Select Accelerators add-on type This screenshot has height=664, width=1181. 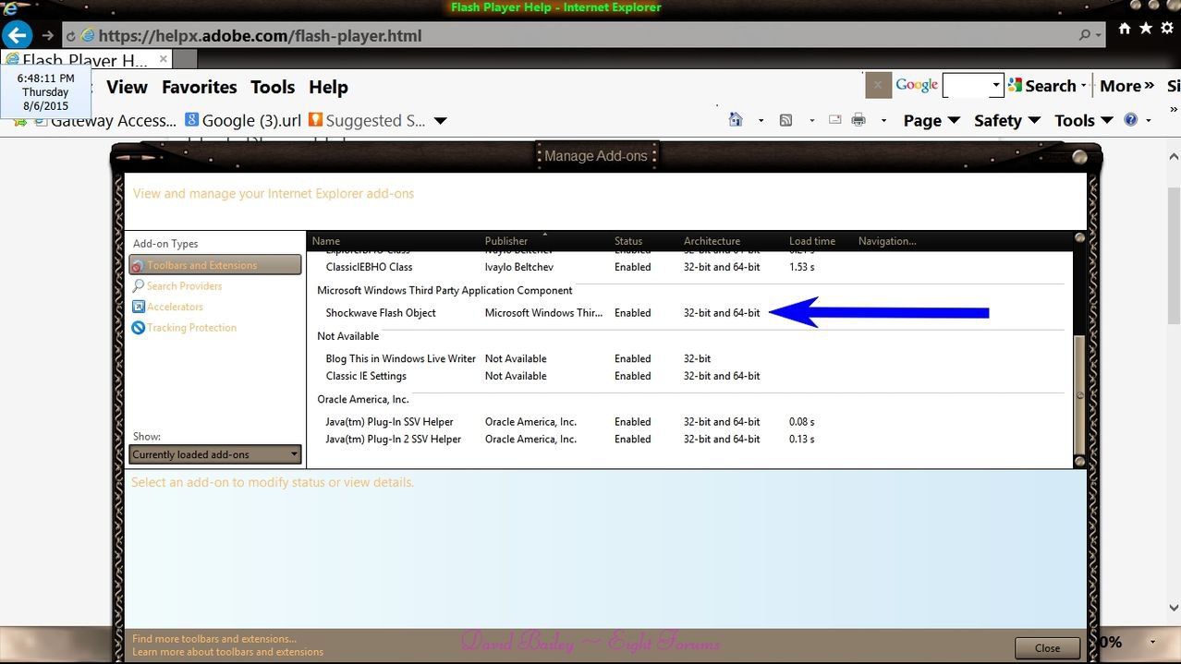(x=166, y=307)
